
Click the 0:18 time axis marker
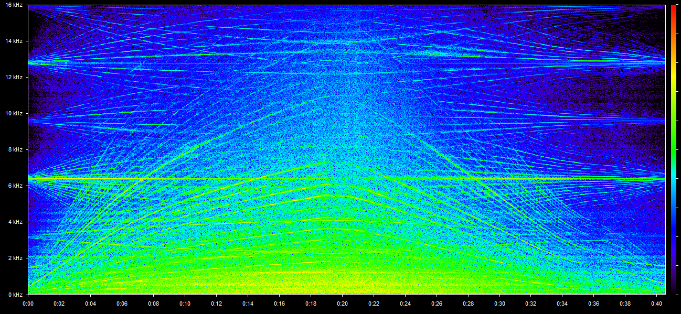tap(311, 304)
